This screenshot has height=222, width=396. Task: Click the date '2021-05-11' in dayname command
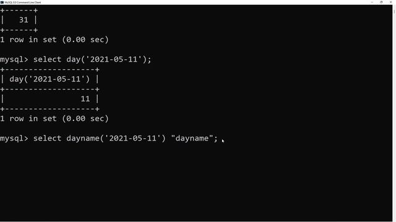pyautogui.click(x=133, y=138)
